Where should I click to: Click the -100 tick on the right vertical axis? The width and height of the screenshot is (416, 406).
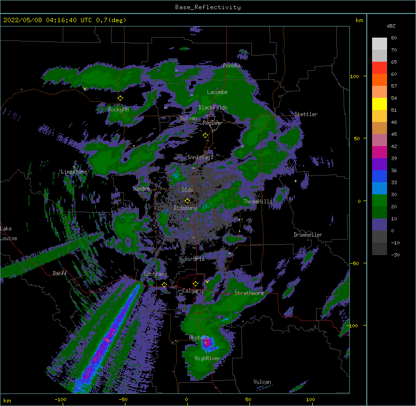point(353,325)
